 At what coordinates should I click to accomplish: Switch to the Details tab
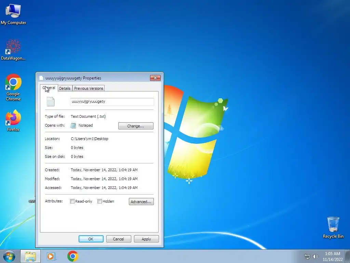[x=65, y=88]
